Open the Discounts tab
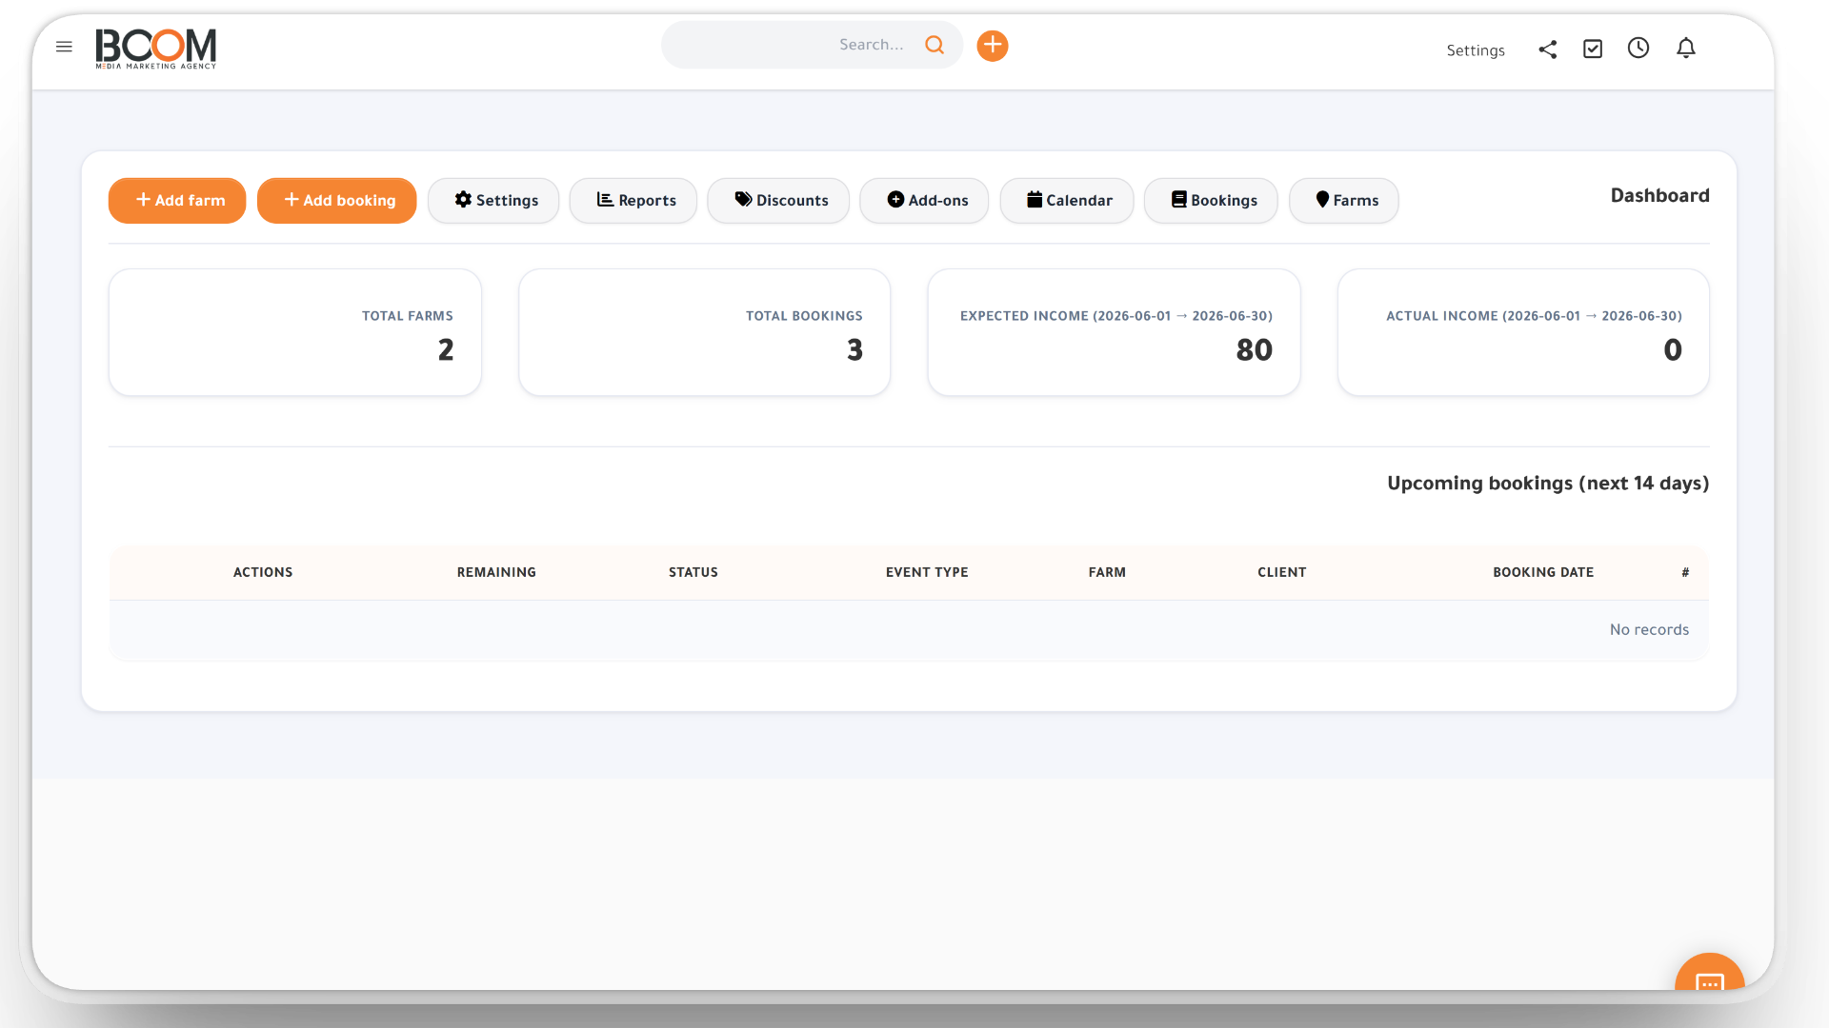The image size is (1829, 1028). [x=778, y=201]
